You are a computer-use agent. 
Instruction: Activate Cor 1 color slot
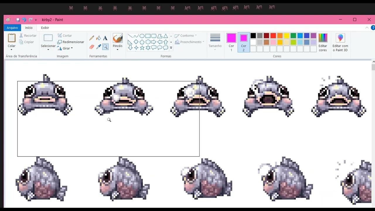coord(231,42)
